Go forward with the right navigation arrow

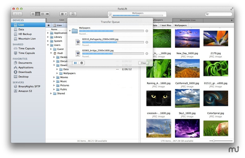point(20,14)
